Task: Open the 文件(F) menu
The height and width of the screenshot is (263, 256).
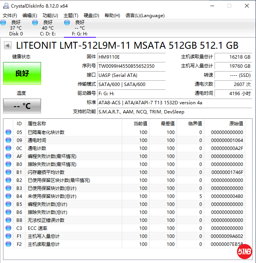Action: (x=10, y=16)
